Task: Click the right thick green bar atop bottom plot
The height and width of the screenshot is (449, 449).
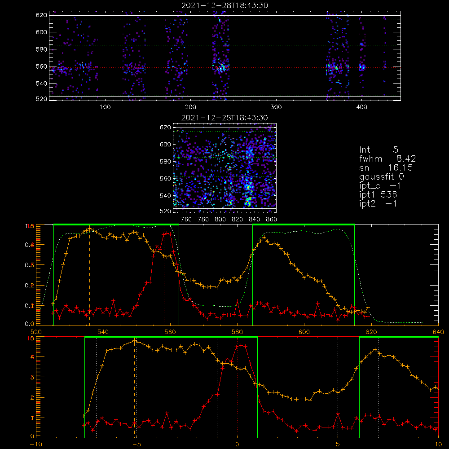Action: point(399,337)
